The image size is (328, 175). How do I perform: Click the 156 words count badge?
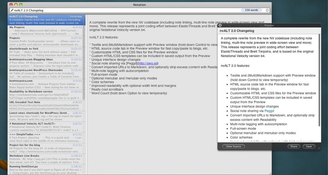pyautogui.click(x=251, y=10)
